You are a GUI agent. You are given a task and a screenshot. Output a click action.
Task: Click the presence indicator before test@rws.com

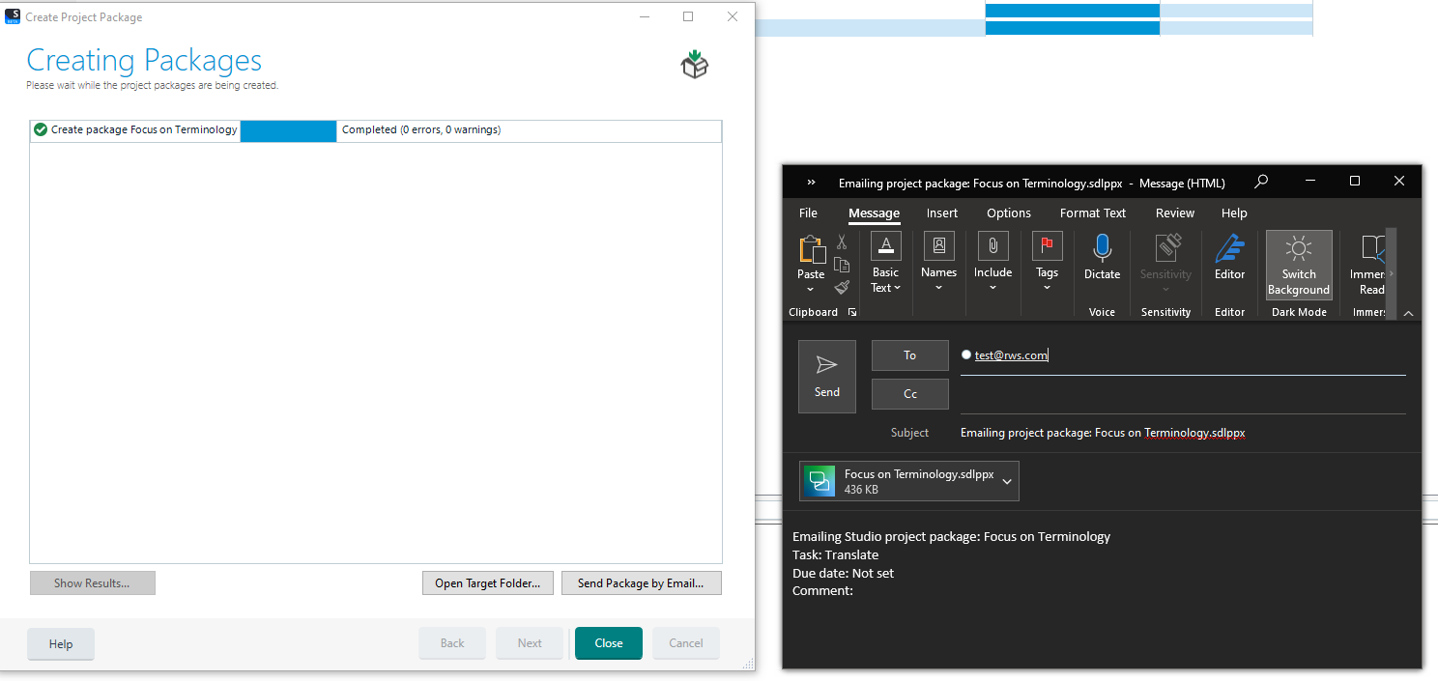[x=966, y=355]
